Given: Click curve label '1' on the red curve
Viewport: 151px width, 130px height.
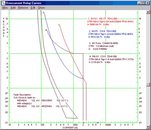Looking at the screenshot, I should click(59, 25).
